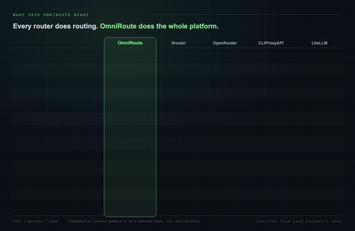Click the empty table area under OpenRouter header

(225, 130)
